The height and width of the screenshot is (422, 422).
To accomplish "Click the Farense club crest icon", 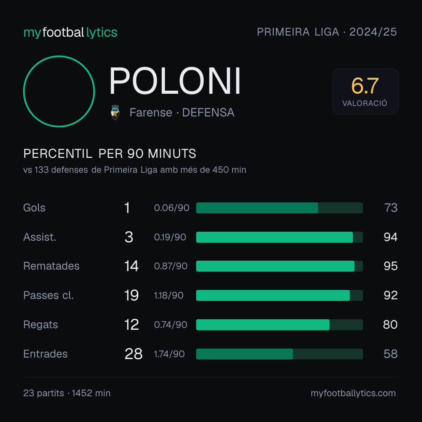I will click(x=115, y=112).
